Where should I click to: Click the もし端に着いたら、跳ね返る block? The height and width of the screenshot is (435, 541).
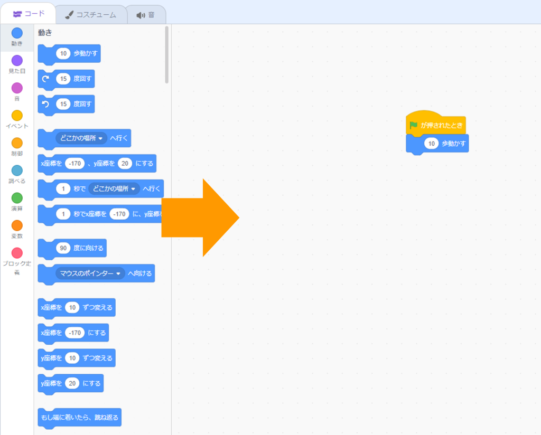[x=79, y=418]
